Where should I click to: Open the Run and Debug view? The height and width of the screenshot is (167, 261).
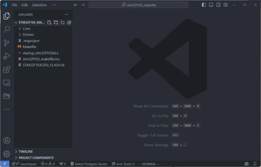[7, 56]
